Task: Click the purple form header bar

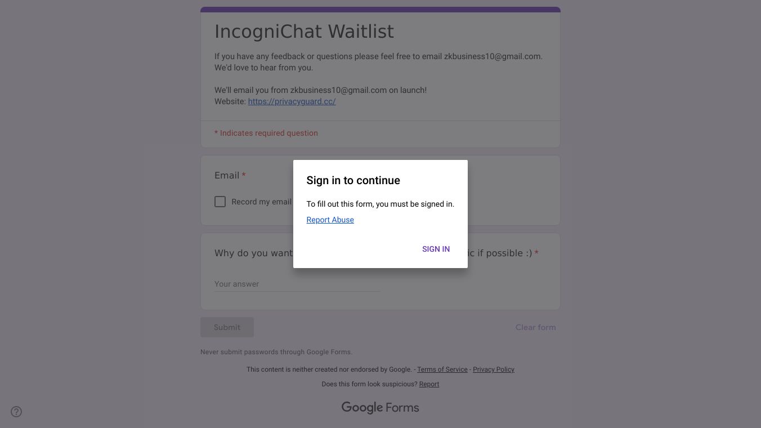Action: point(380,10)
